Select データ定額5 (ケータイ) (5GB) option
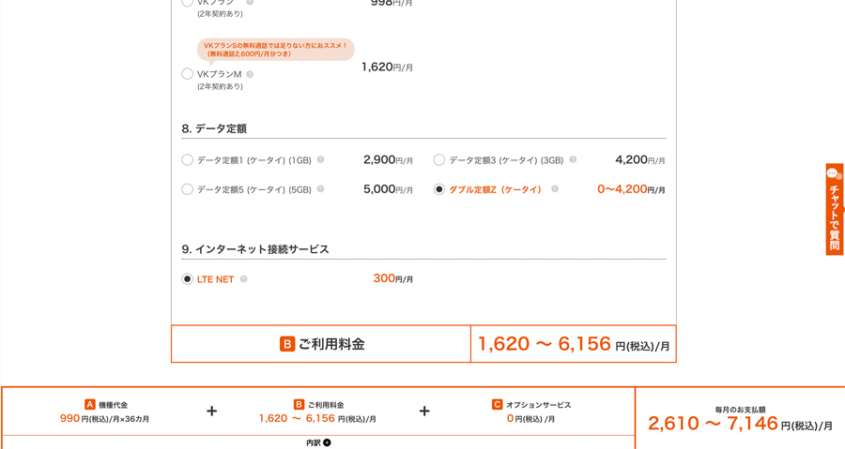This screenshot has height=449, width=845. pyautogui.click(x=187, y=189)
